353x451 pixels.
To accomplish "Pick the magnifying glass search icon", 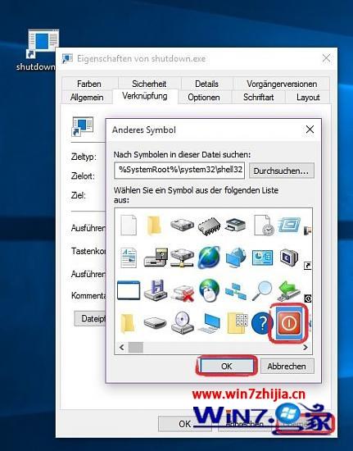I will [x=262, y=291].
